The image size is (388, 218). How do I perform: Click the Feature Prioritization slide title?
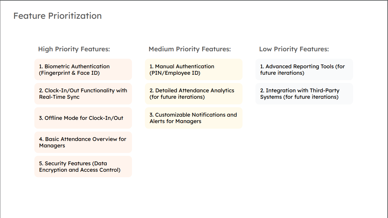click(x=57, y=16)
